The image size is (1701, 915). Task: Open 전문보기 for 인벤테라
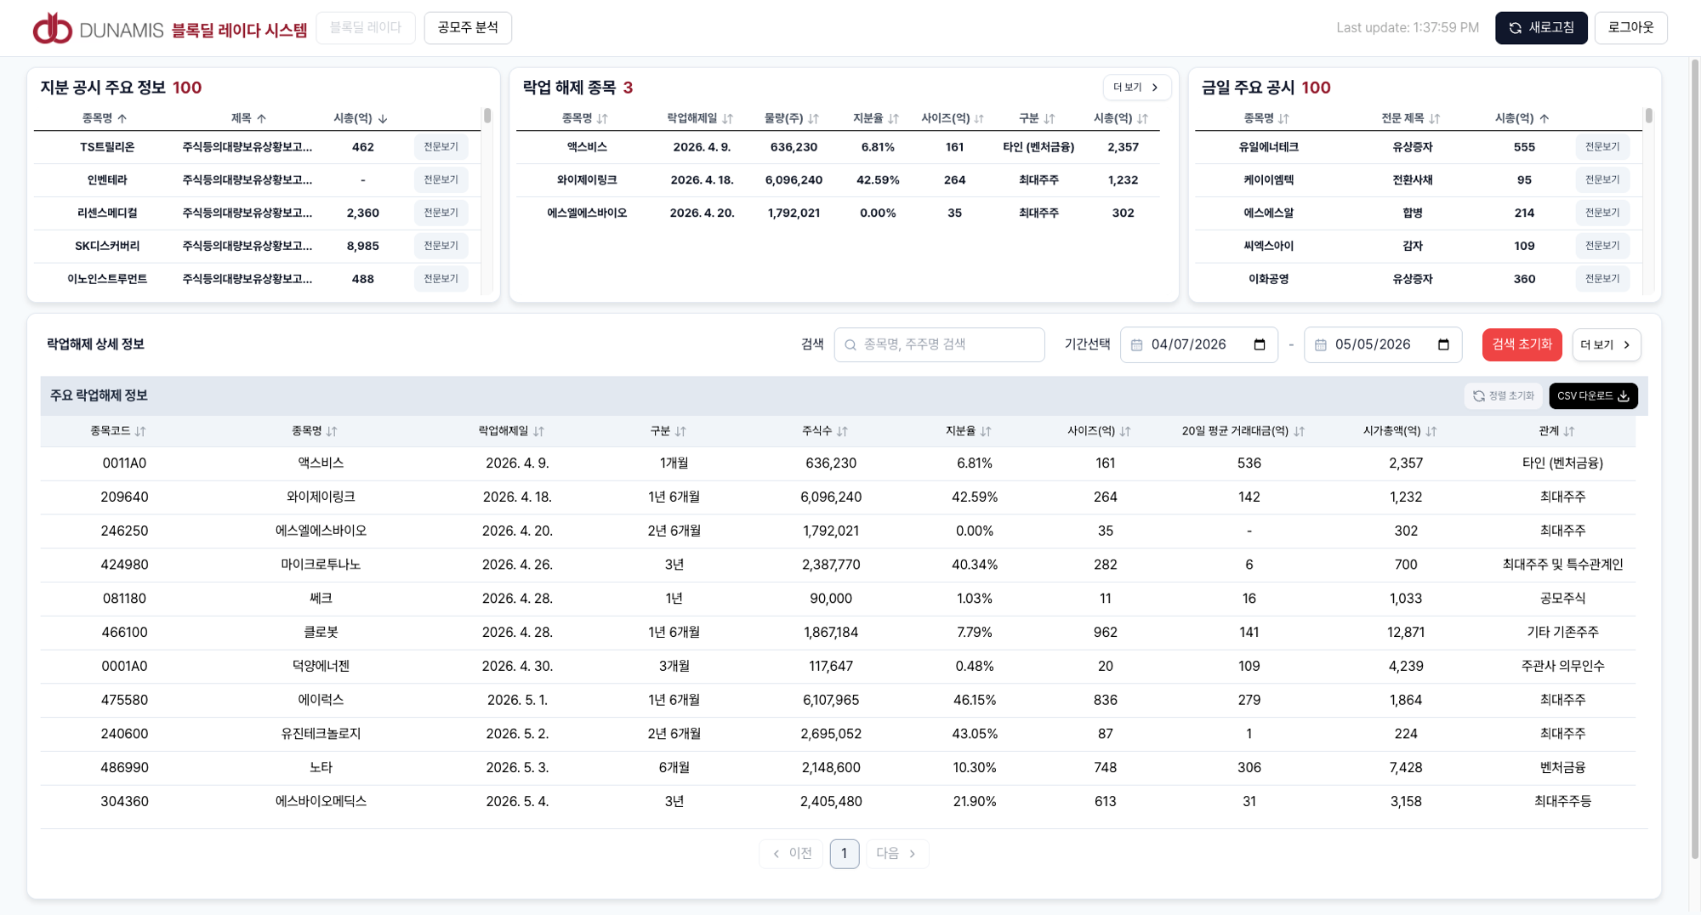tap(441, 180)
